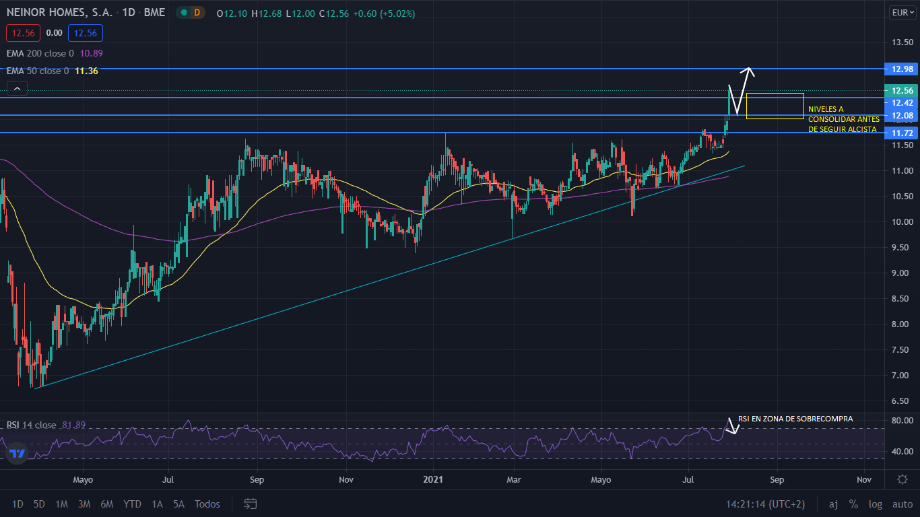The width and height of the screenshot is (920, 517).
Task: Select the NIVELES A CONSOLIDAR text note
Action: (x=843, y=119)
